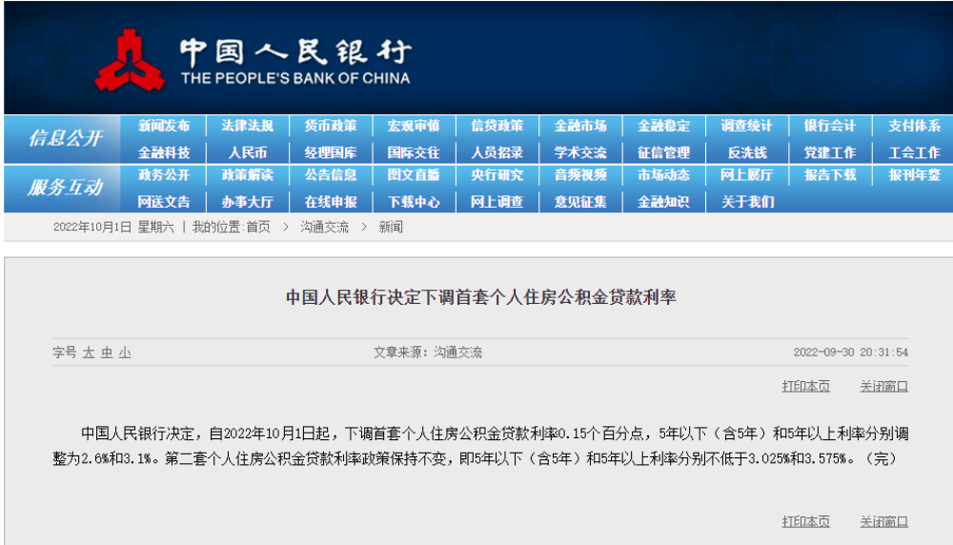Select 支付体系 in the navigation bar
Screen dimensions: 953x545
914,126
